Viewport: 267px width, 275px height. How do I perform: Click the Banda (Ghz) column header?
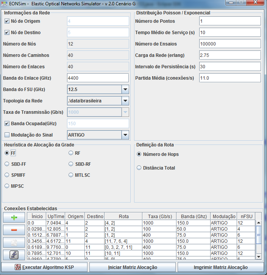pos(194,217)
